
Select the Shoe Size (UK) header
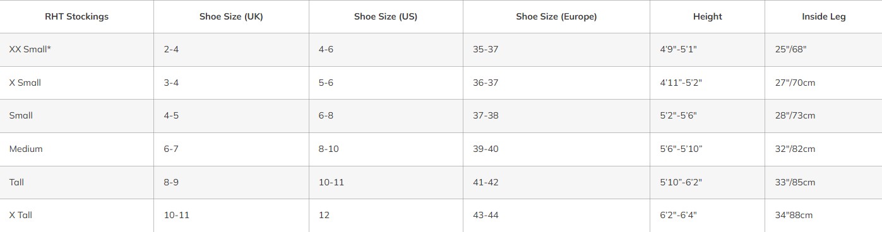[x=231, y=17]
